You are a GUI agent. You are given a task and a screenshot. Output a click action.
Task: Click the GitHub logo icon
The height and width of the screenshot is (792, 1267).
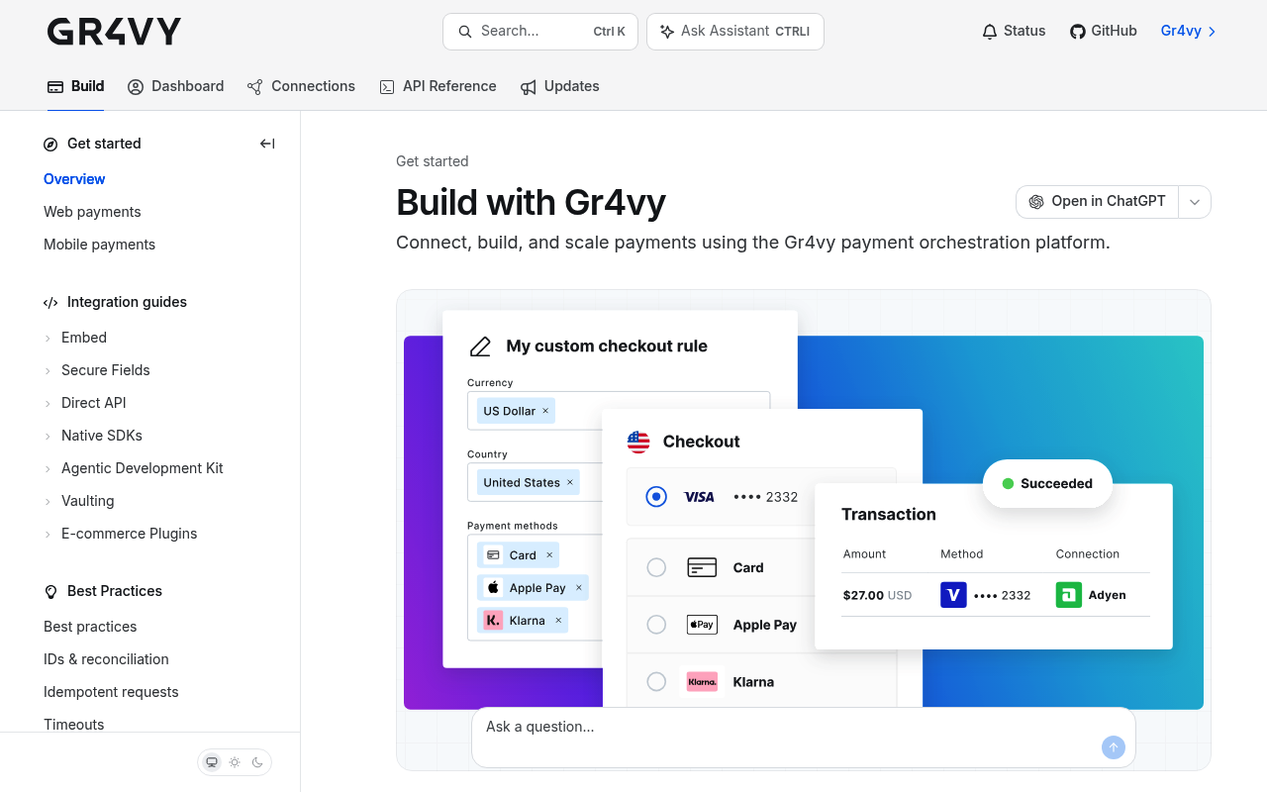click(x=1078, y=32)
